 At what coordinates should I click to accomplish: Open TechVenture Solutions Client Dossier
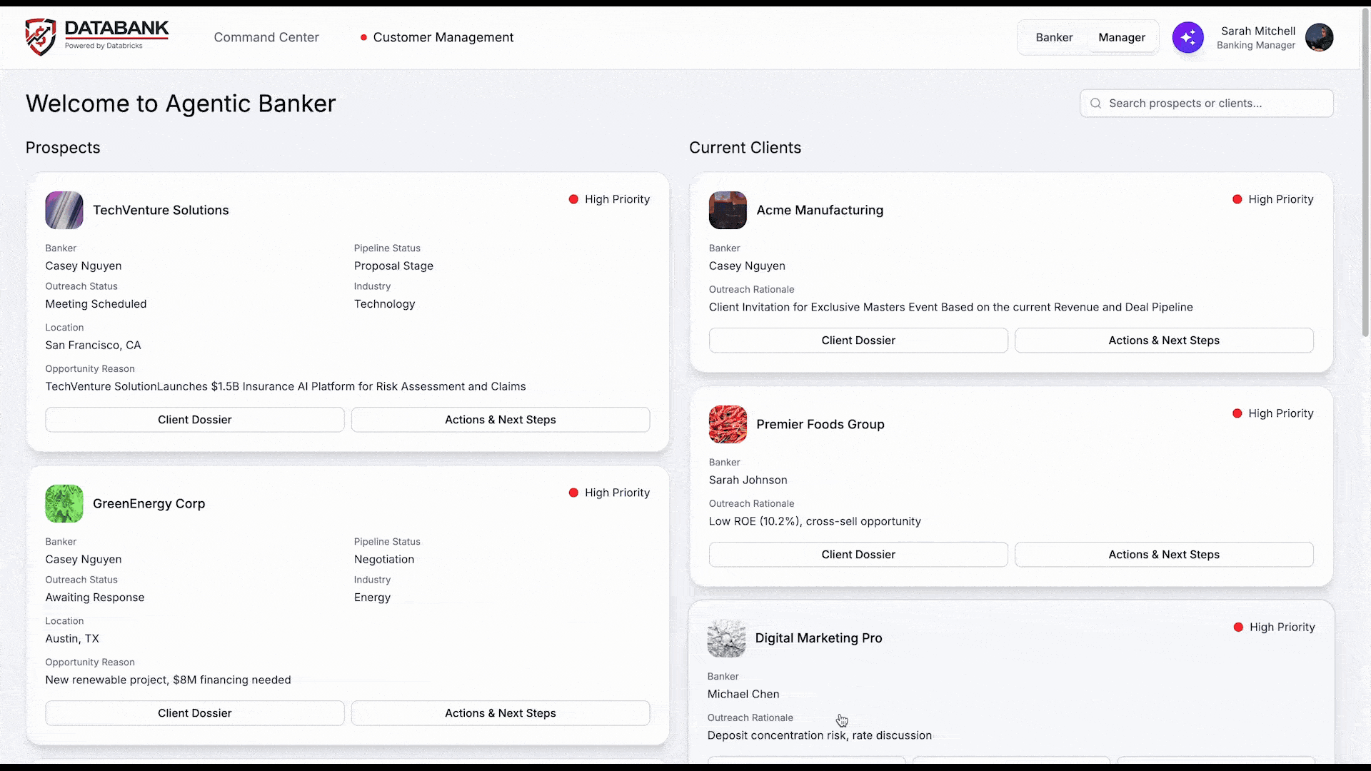[194, 420]
